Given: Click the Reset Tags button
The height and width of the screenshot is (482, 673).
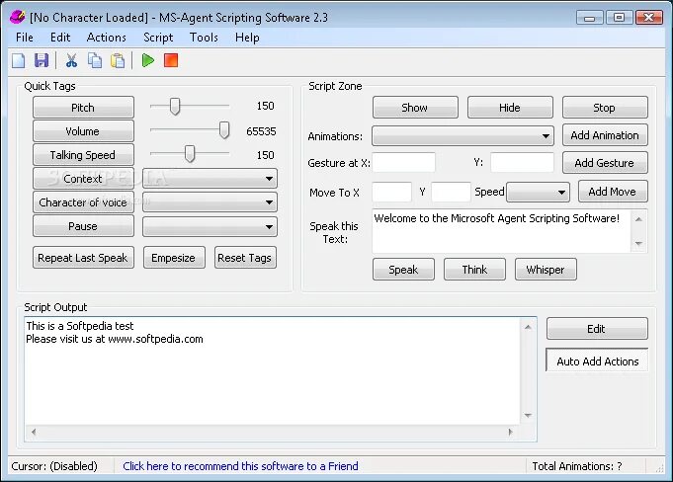Looking at the screenshot, I should 245,257.
